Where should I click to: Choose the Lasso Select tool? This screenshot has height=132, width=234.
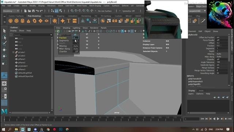(4, 37)
